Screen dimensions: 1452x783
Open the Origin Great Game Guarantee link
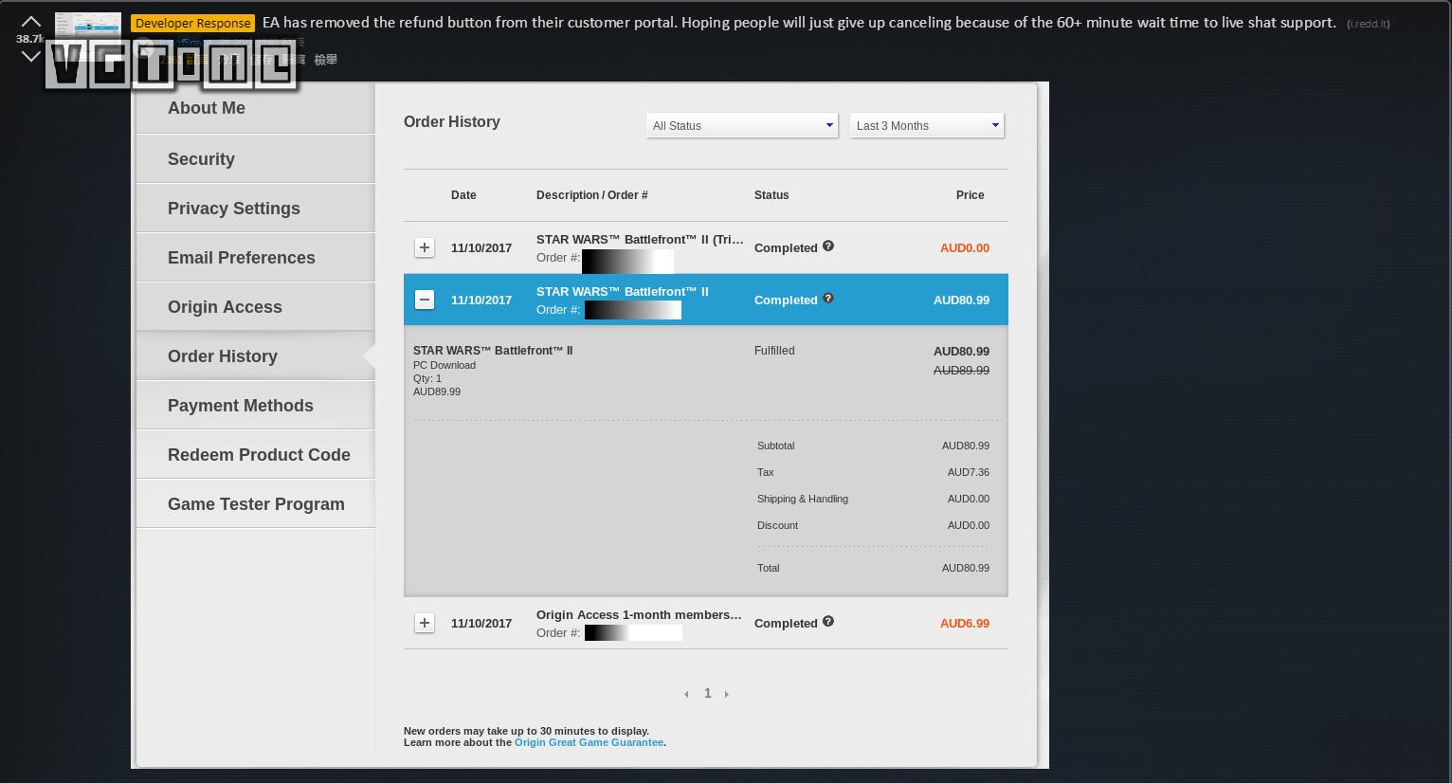coord(589,742)
